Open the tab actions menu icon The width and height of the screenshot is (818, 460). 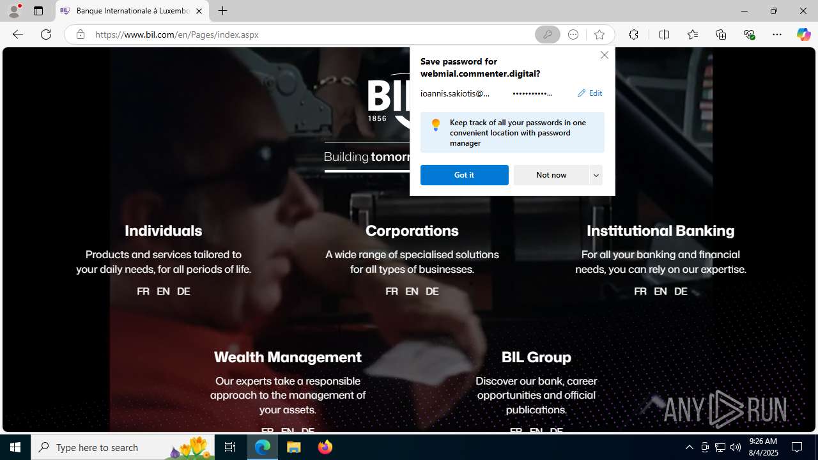38,11
